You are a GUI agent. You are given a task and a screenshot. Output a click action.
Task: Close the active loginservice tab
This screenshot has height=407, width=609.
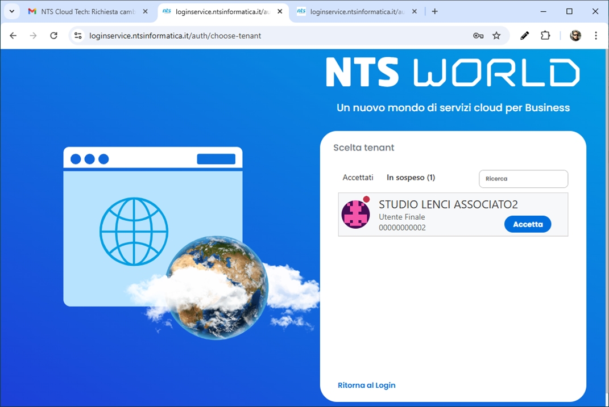280,11
